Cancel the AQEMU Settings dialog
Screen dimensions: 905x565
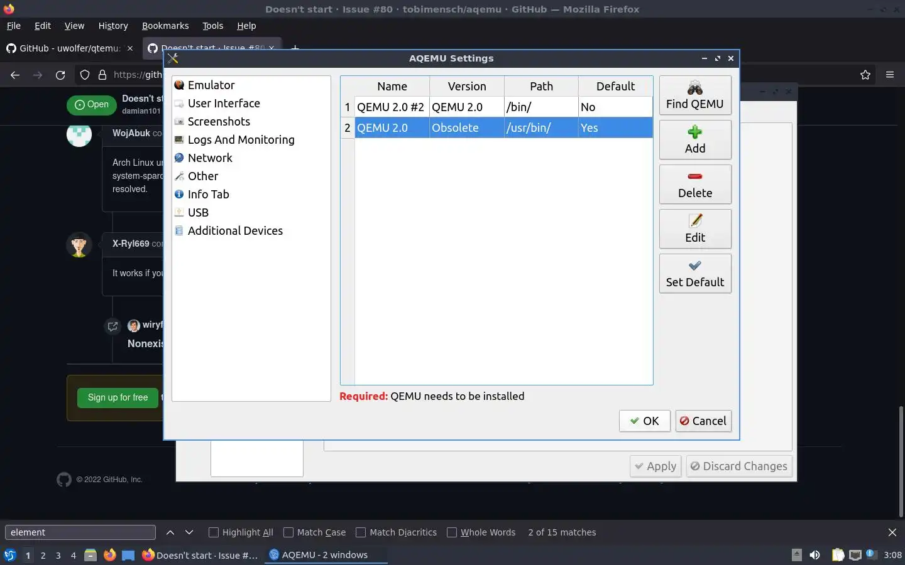click(703, 421)
